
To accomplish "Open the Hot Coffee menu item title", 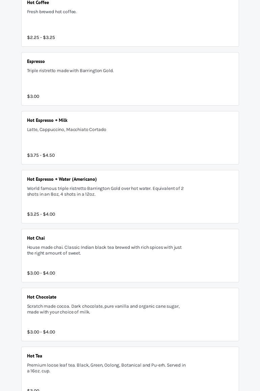I will (x=38, y=3).
